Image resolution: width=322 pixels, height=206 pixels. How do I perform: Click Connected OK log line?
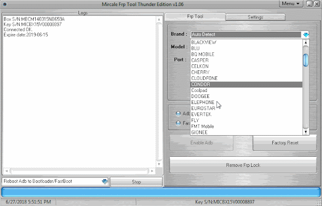[18, 30]
